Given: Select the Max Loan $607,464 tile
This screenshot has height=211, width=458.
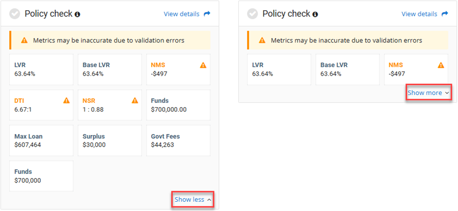Looking at the screenshot, I should 41,140.
